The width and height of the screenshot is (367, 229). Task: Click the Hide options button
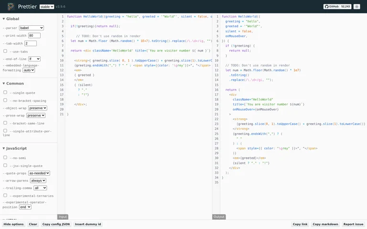coord(13,224)
